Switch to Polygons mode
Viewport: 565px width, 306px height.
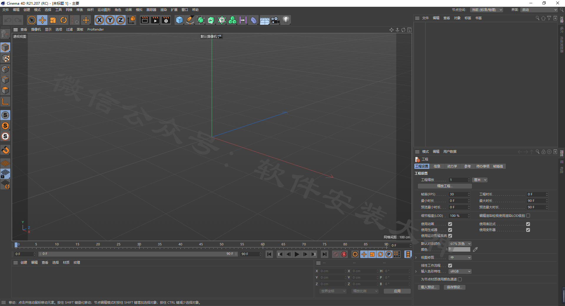tap(5, 90)
